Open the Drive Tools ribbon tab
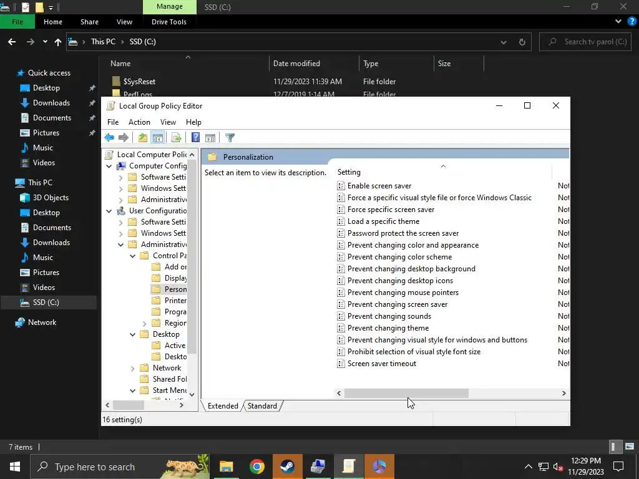639x479 pixels. [169, 22]
